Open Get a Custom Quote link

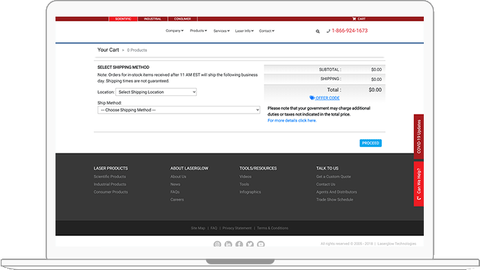tap(334, 177)
